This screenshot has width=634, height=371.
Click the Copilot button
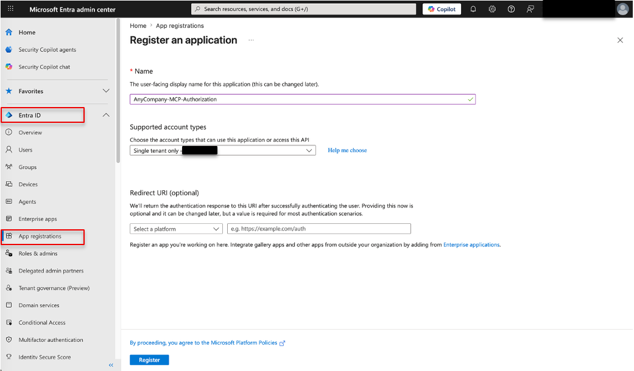pyautogui.click(x=442, y=9)
